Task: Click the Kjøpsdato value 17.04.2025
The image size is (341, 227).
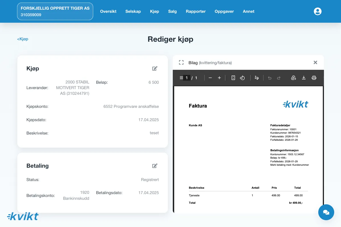Action: tap(149, 120)
